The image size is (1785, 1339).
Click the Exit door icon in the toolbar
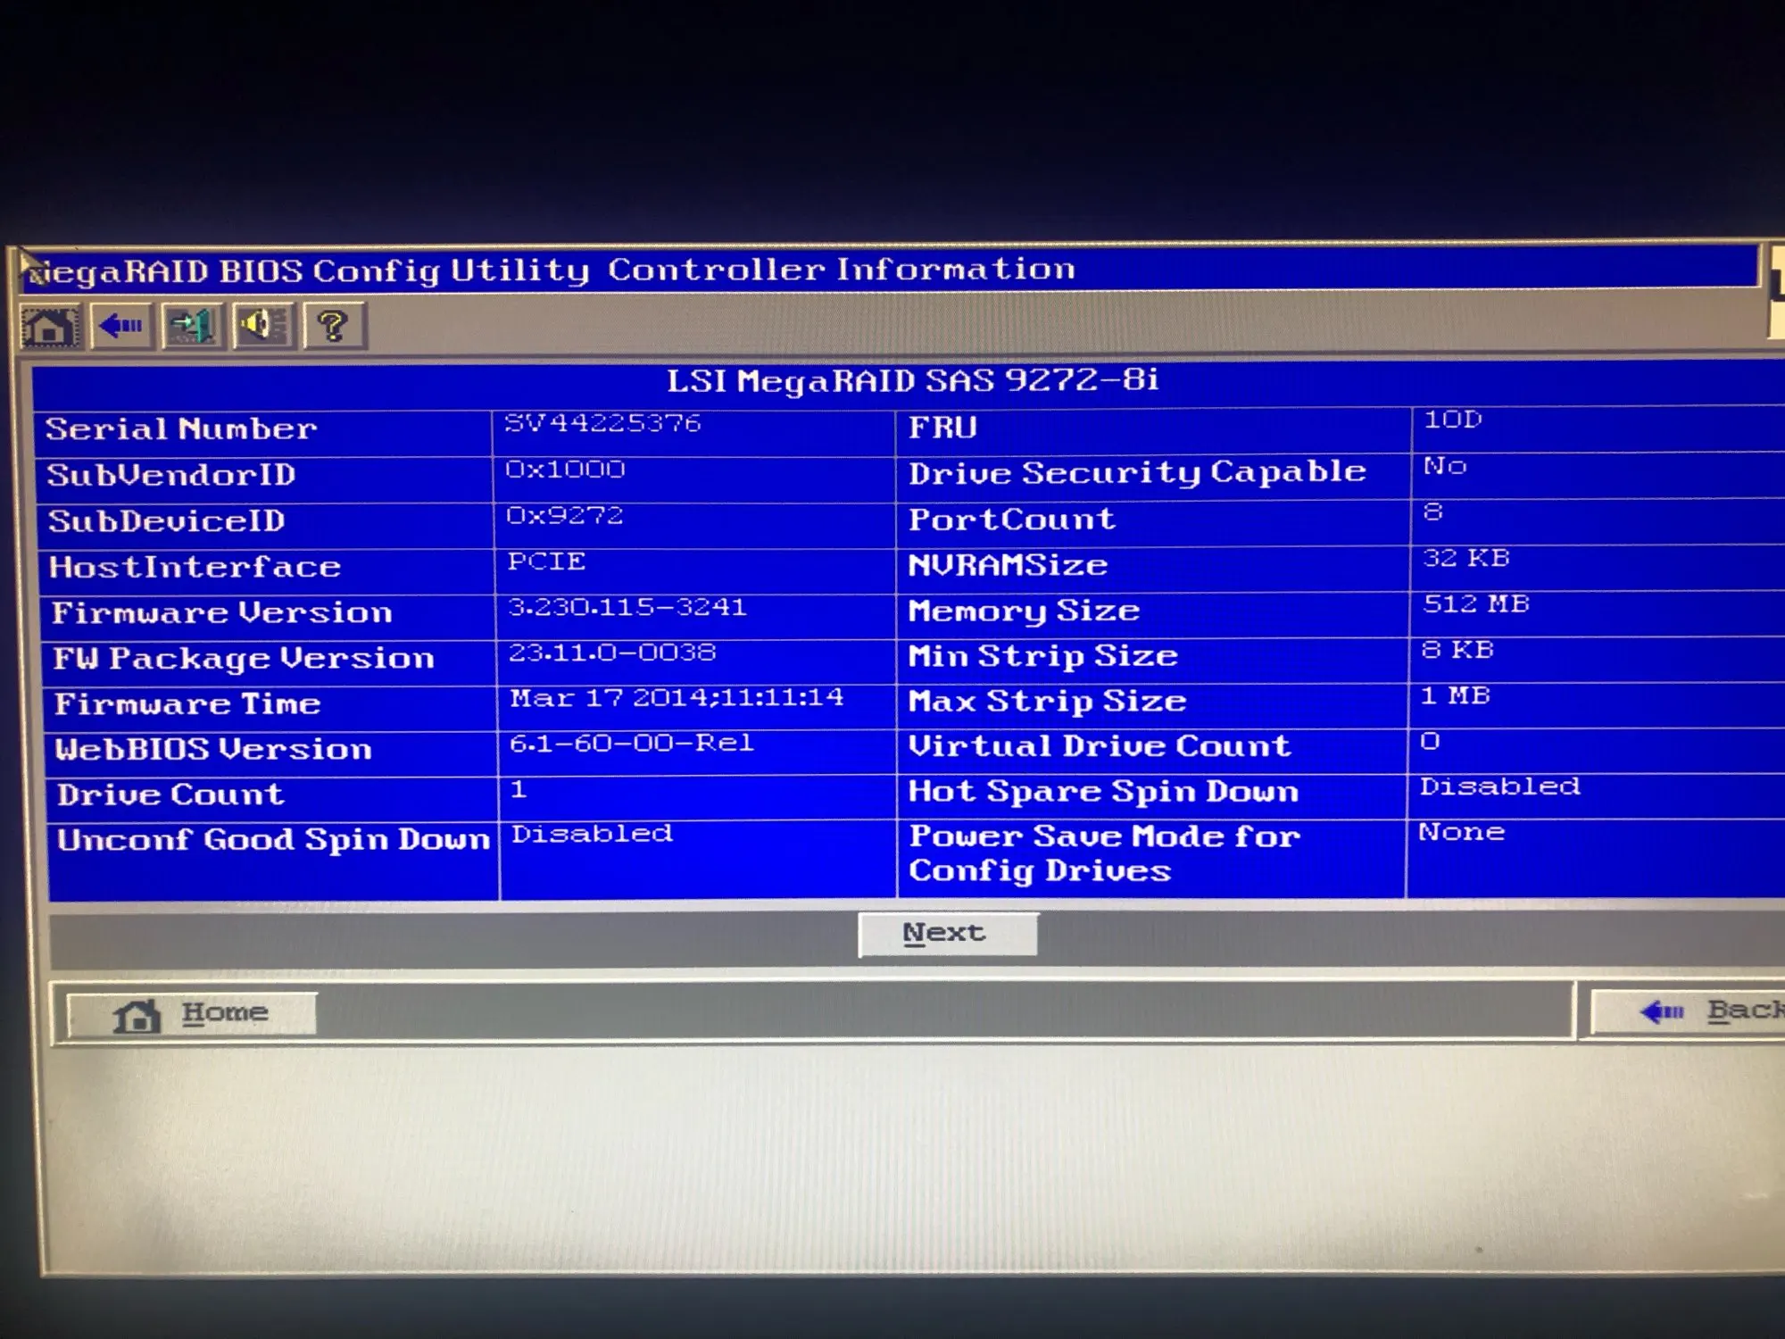click(x=192, y=326)
